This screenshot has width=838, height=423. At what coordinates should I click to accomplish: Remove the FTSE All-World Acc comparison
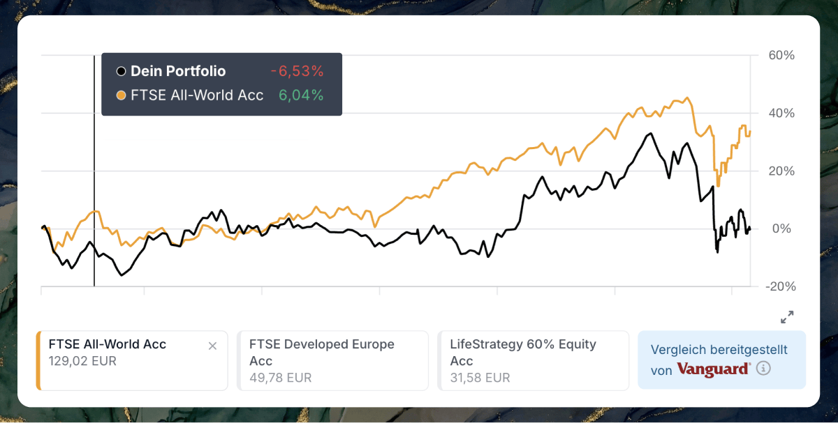tap(213, 346)
